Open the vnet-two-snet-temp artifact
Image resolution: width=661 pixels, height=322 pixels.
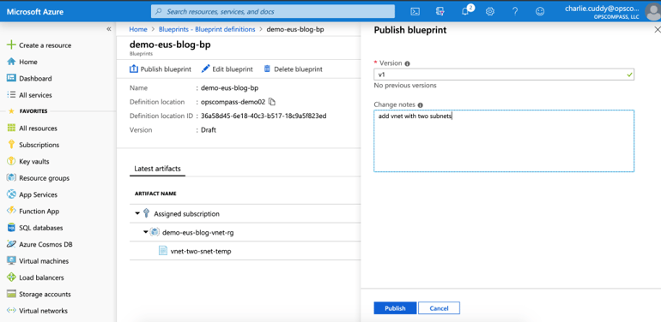click(201, 251)
